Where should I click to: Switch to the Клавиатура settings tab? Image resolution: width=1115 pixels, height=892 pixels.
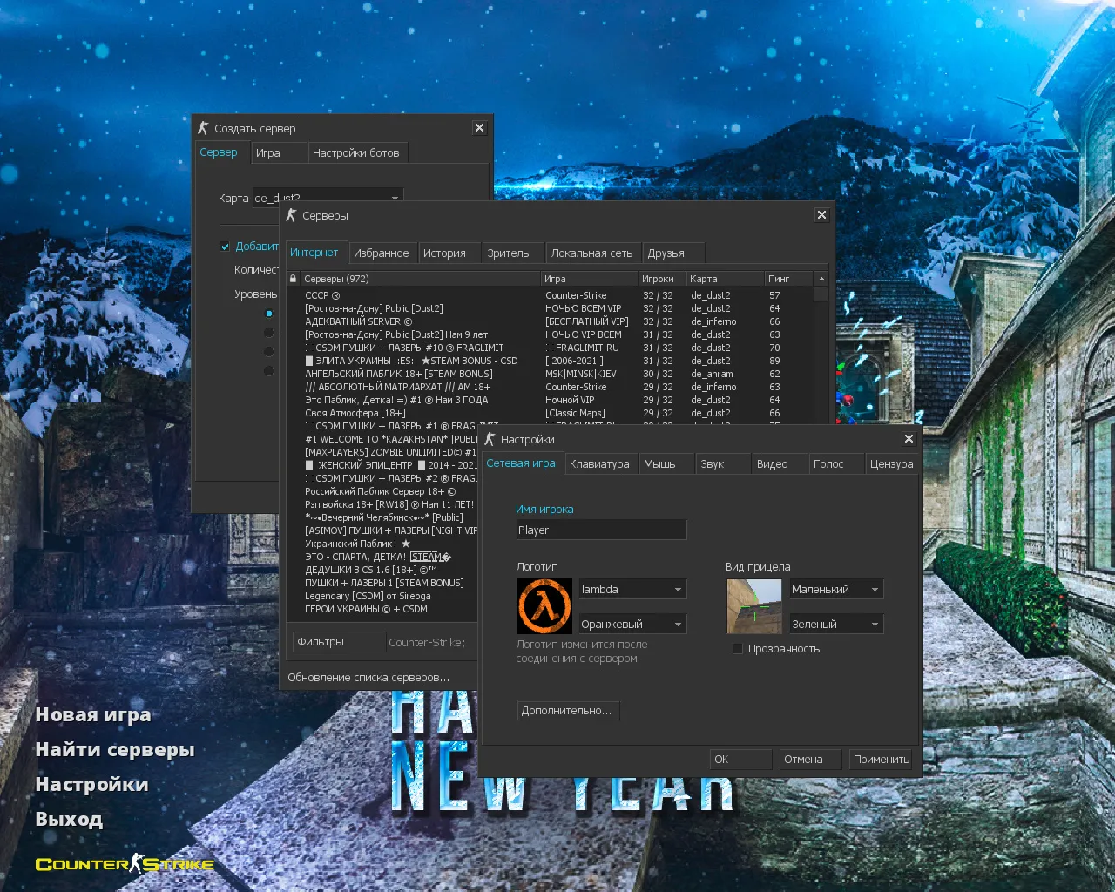pyautogui.click(x=599, y=464)
